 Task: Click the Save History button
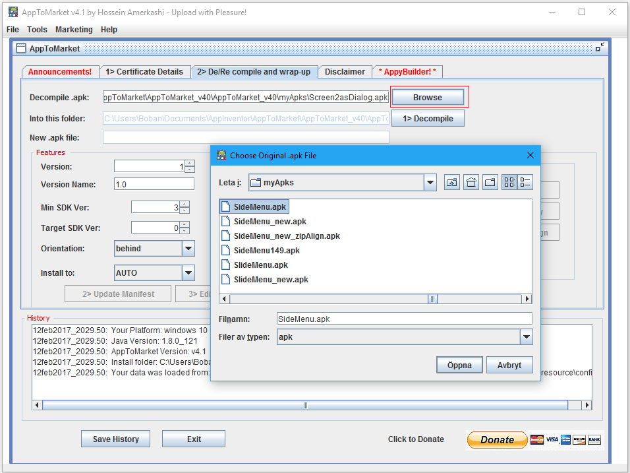[x=116, y=439]
